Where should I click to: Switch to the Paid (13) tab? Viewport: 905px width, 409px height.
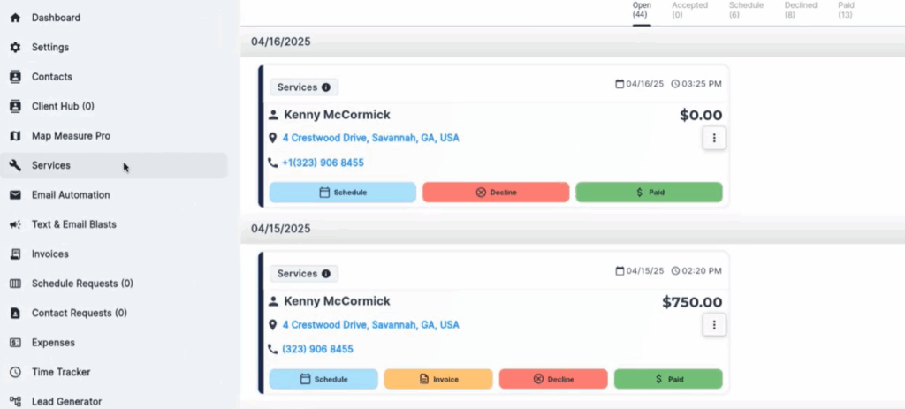tap(846, 10)
